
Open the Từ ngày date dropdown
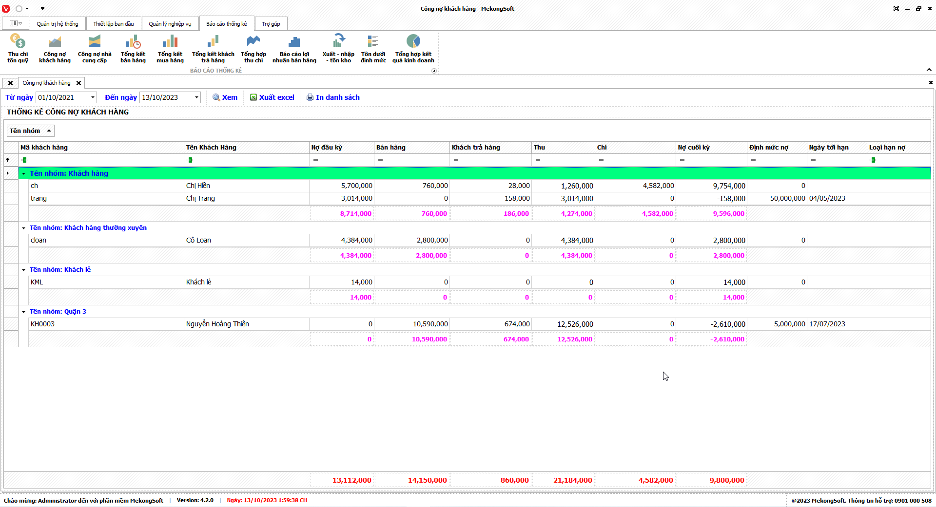[93, 97]
